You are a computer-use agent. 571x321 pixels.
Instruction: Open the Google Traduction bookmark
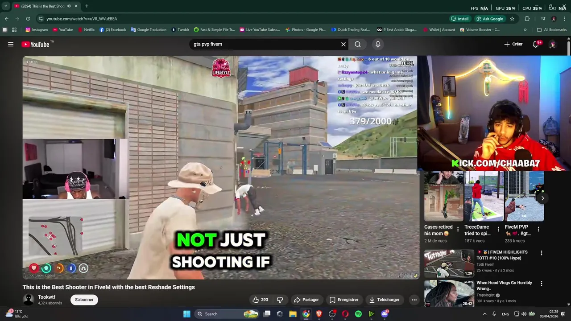tap(149, 30)
